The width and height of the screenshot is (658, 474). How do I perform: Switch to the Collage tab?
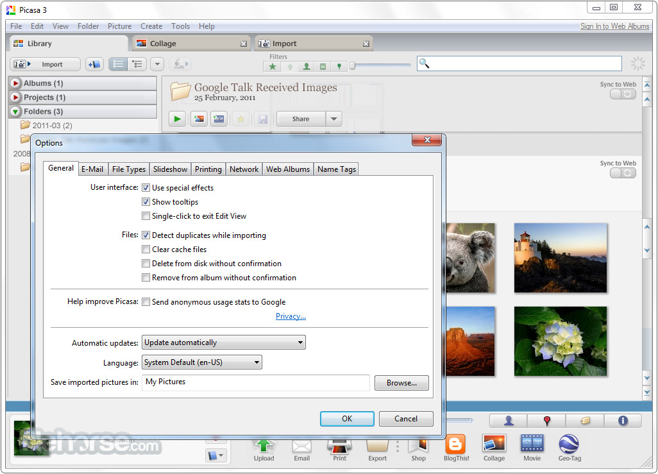(x=191, y=44)
